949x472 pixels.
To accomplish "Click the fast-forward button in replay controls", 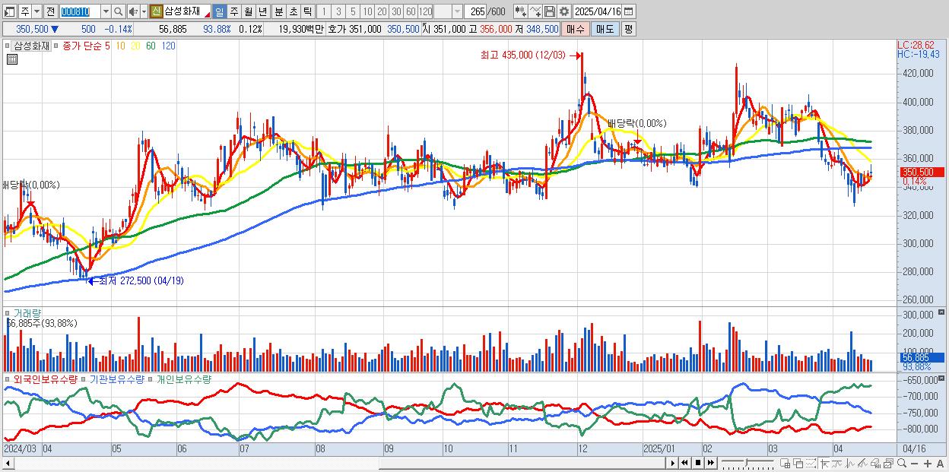I will click(711, 462).
